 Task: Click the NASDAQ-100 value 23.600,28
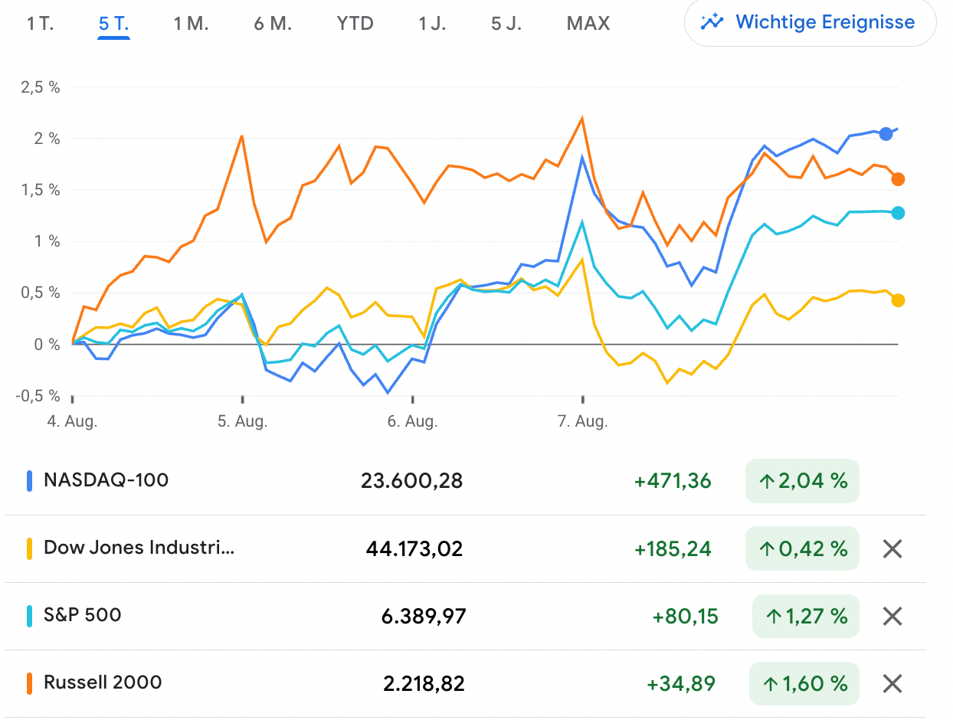coord(412,481)
